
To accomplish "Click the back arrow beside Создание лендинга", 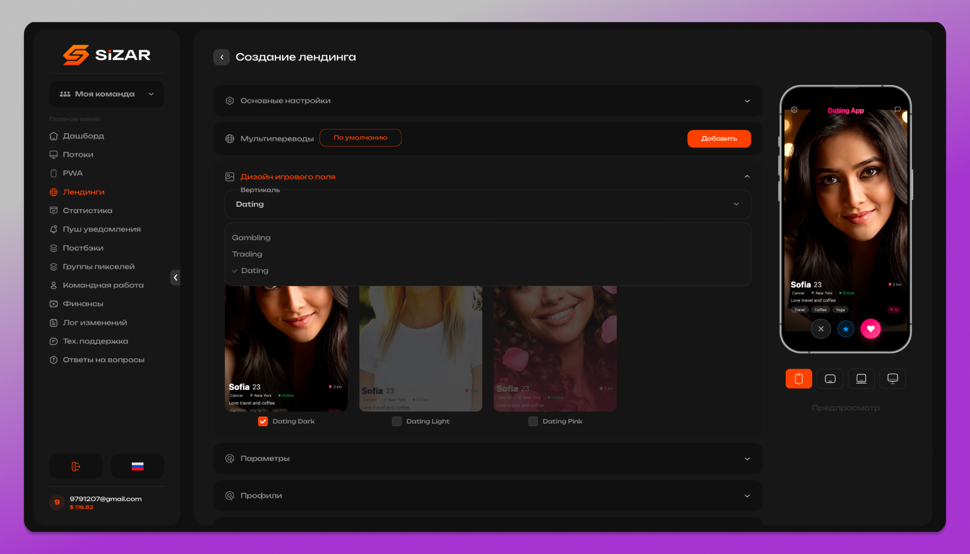I will pyautogui.click(x=222, y=57).
